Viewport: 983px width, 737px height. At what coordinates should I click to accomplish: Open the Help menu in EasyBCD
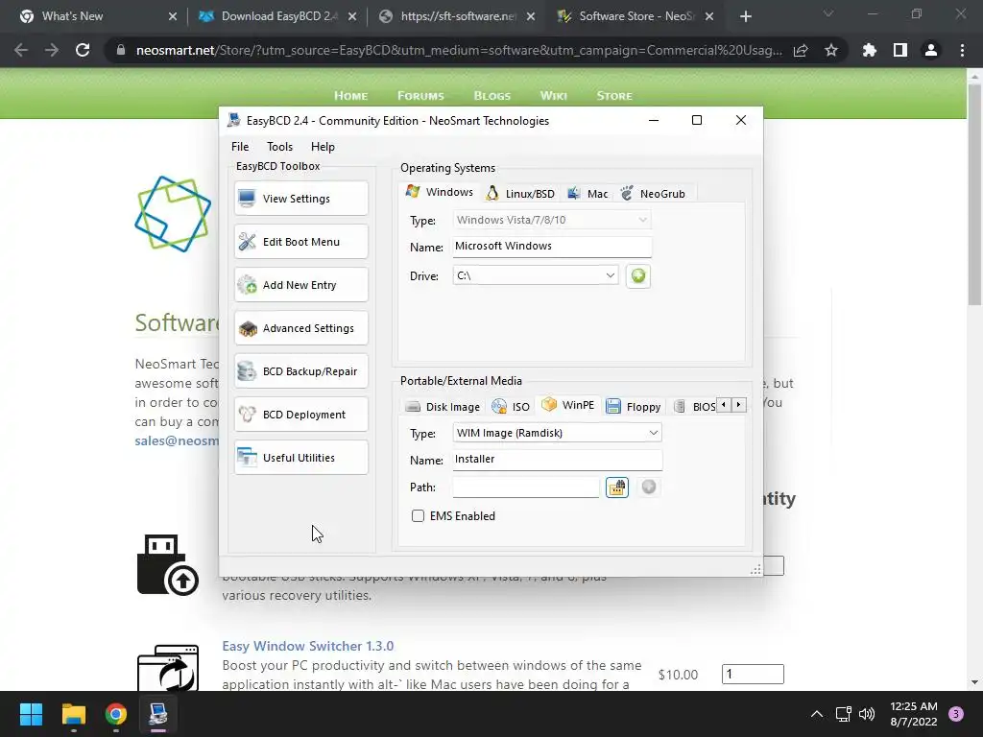click(x=323, y=147)
